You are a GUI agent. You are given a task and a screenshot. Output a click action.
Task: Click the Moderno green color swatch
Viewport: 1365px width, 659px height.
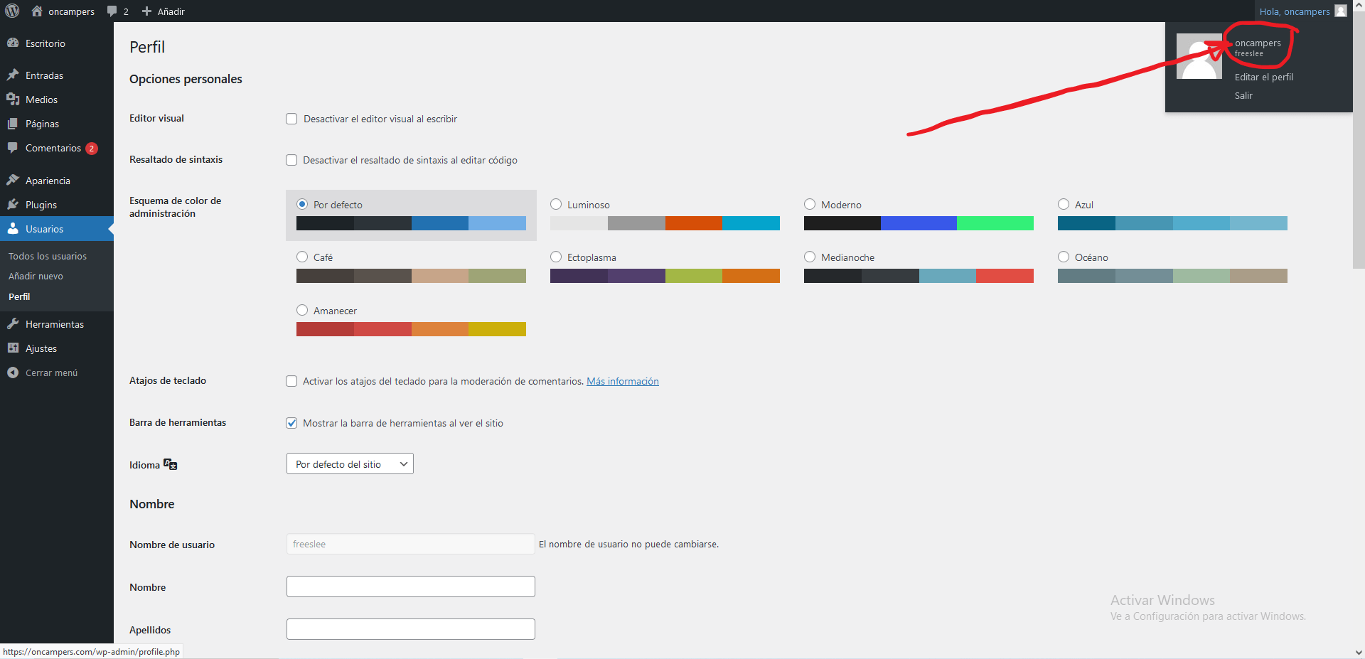[995, 223]
